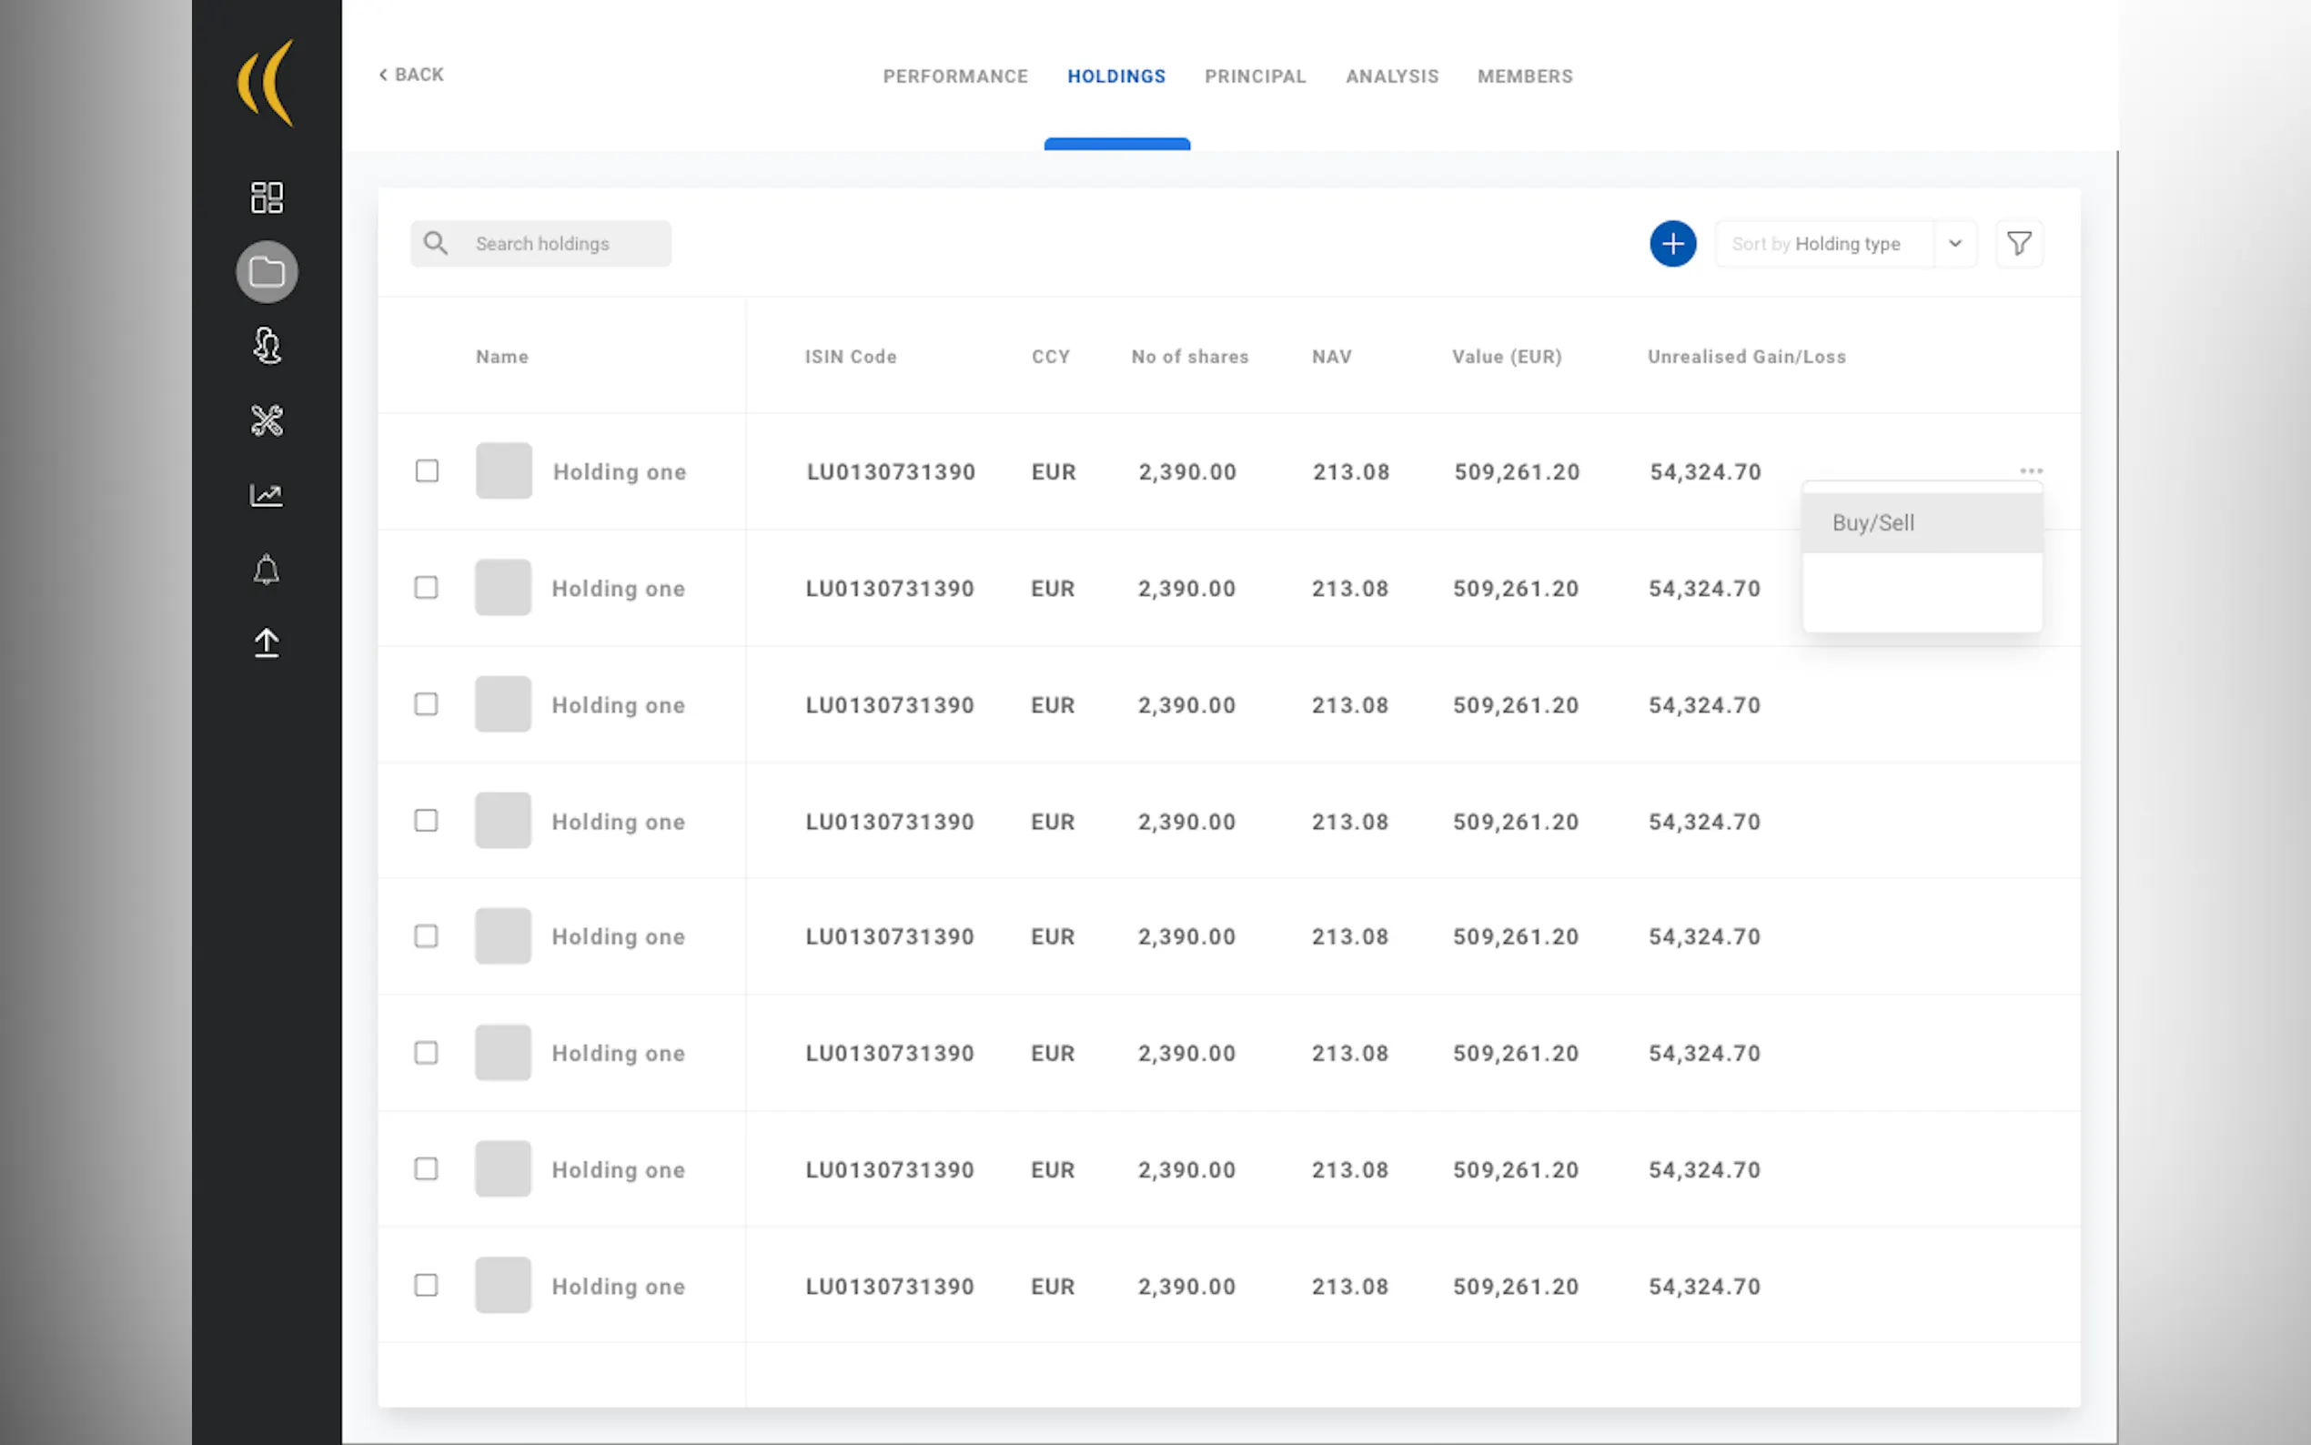Open the dashboard grid icon in sidebar
The height and width of the screenshot is (1445, 2311).
point(267,197)
